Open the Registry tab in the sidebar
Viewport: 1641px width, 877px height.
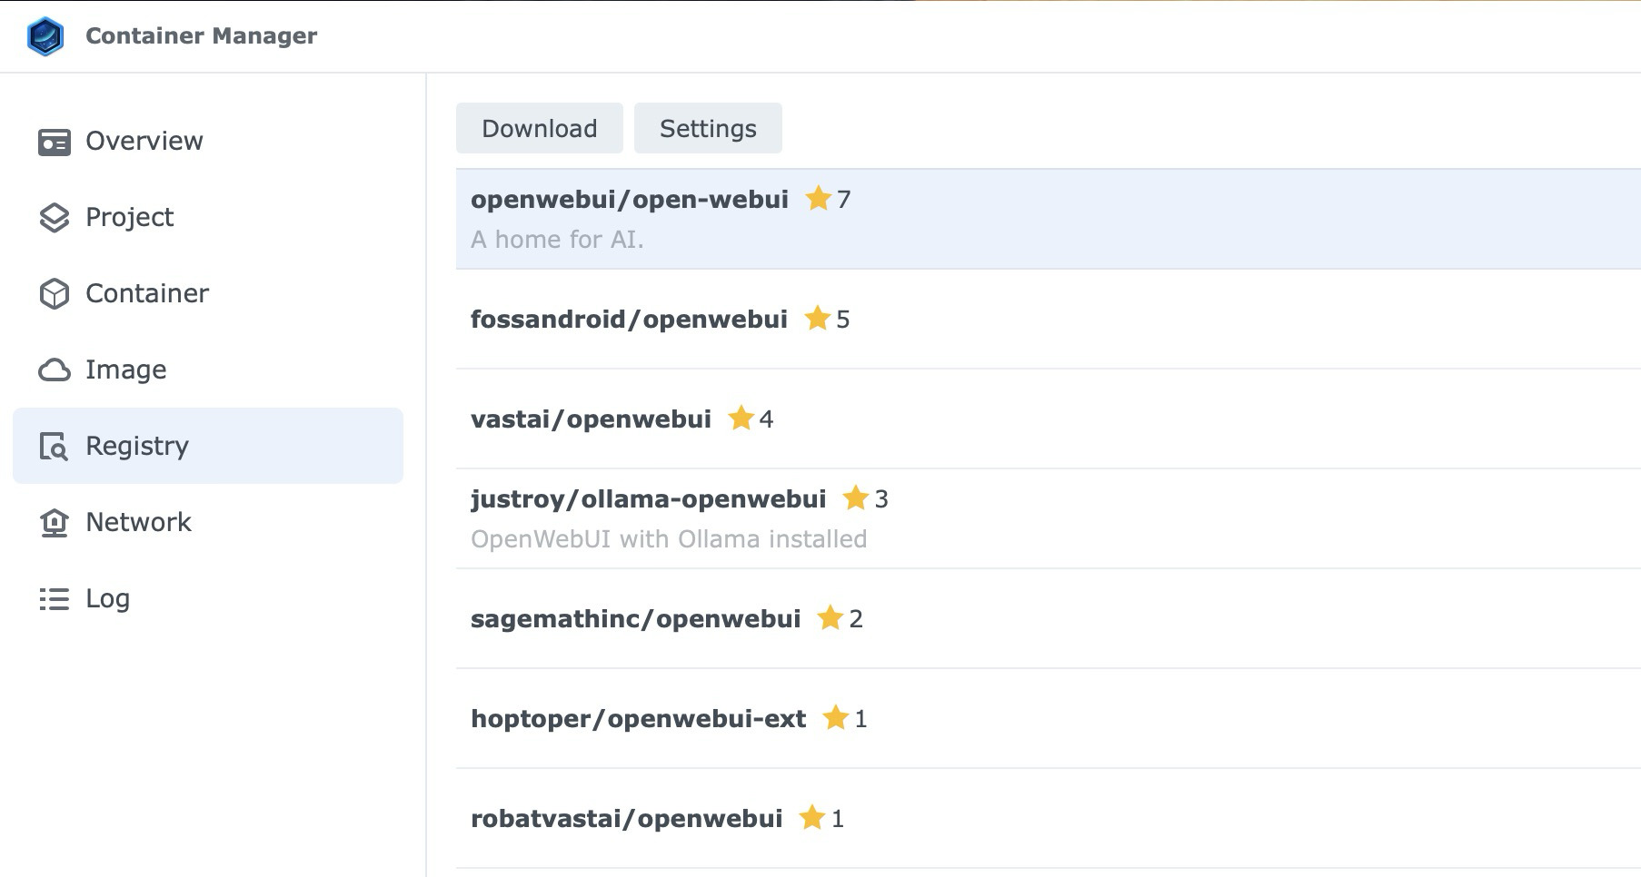pyautogui.click(x=136, y=446)
